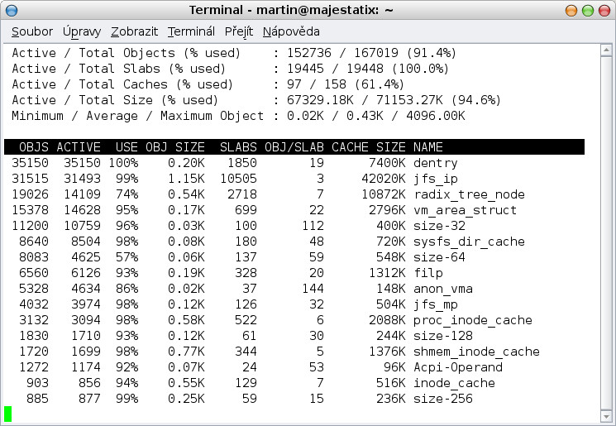Click the dentry cache name
Screen dimensions: 616x426
[x=435, y=163]
